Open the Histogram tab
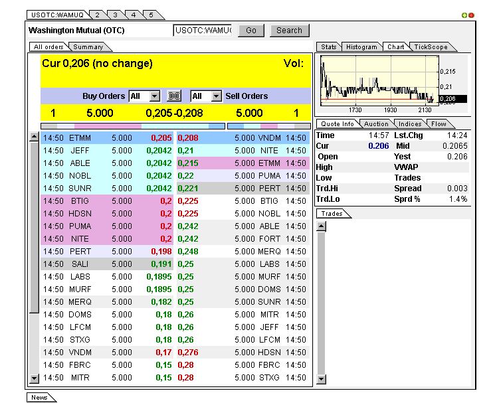Image resolution: width=493 pixels, height=403 pixels. click(361, 46)
